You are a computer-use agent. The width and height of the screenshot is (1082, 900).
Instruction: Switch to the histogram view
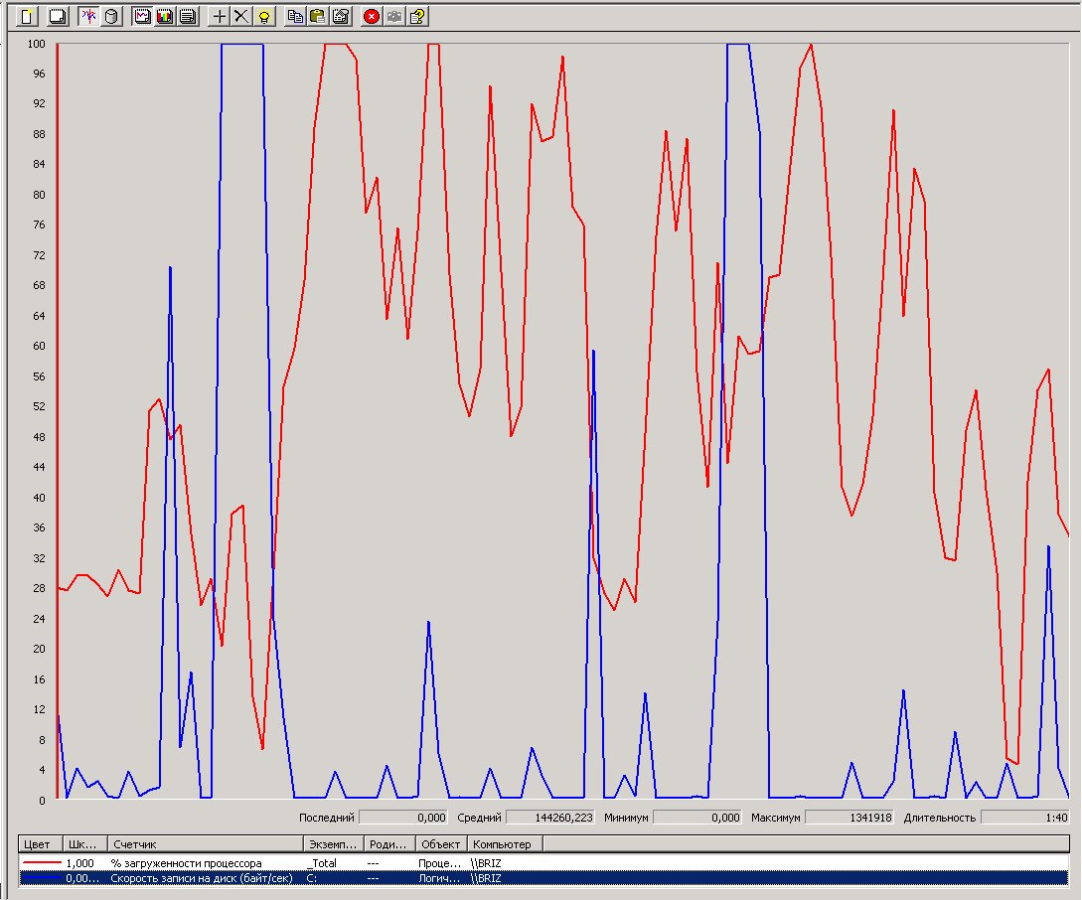(165, 16)
